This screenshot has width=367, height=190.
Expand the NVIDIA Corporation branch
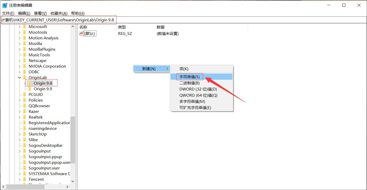click(x=20, y=66)
